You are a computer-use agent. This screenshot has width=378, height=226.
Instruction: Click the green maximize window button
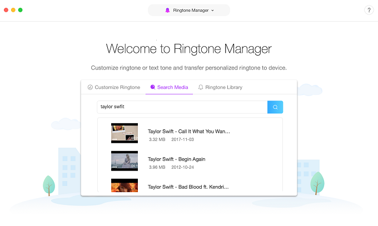[x=21, y=10]
